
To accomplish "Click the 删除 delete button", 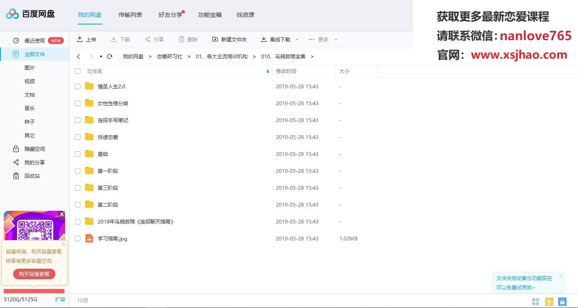I will (x=188, y=39).
